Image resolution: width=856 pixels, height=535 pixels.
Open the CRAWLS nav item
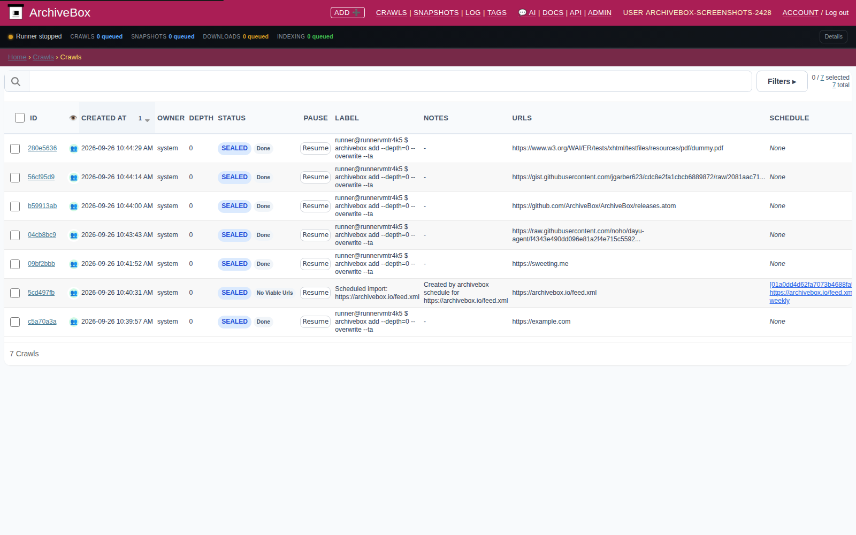391,12
